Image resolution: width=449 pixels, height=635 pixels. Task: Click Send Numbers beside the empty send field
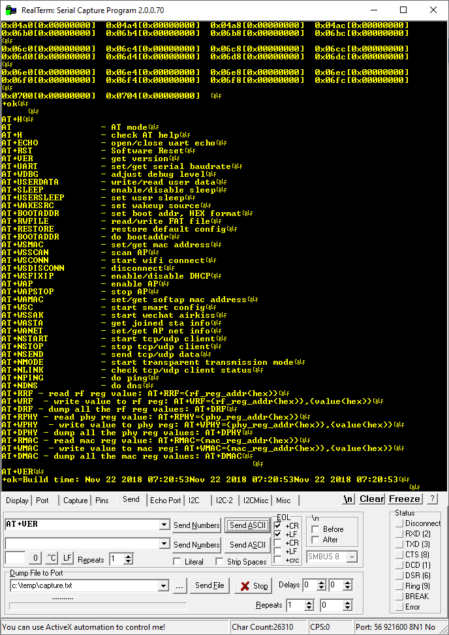click(x=197, y=545)
